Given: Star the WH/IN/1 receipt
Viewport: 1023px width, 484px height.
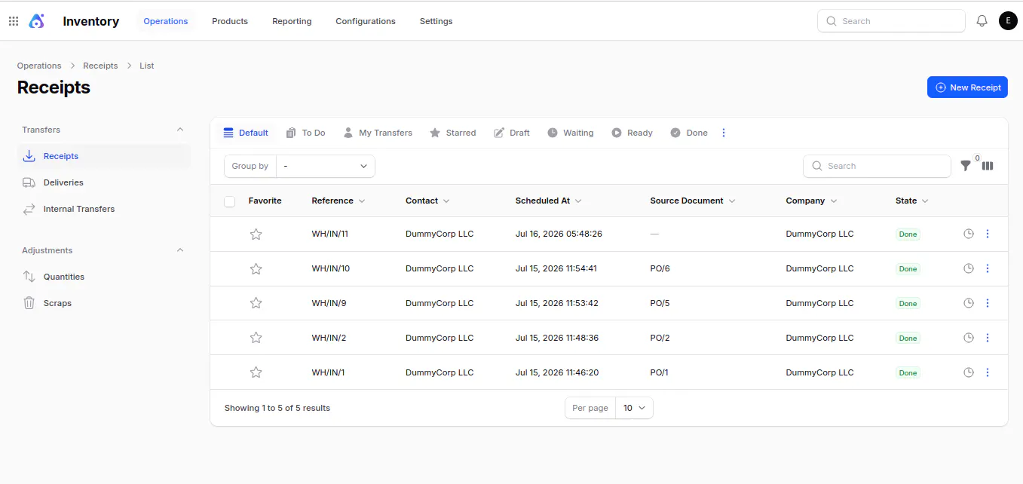Looking at the screenshot, I should coord(256,373).
